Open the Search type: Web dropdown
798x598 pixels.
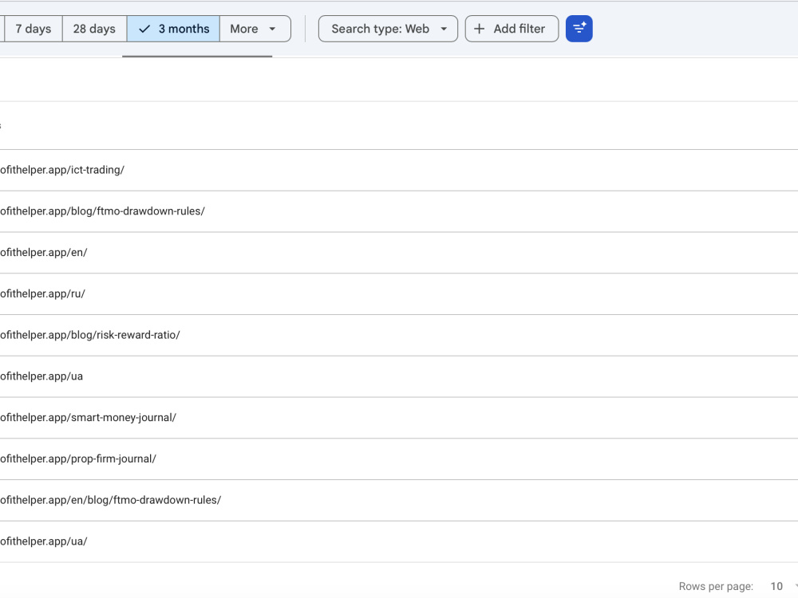[388, 29]
